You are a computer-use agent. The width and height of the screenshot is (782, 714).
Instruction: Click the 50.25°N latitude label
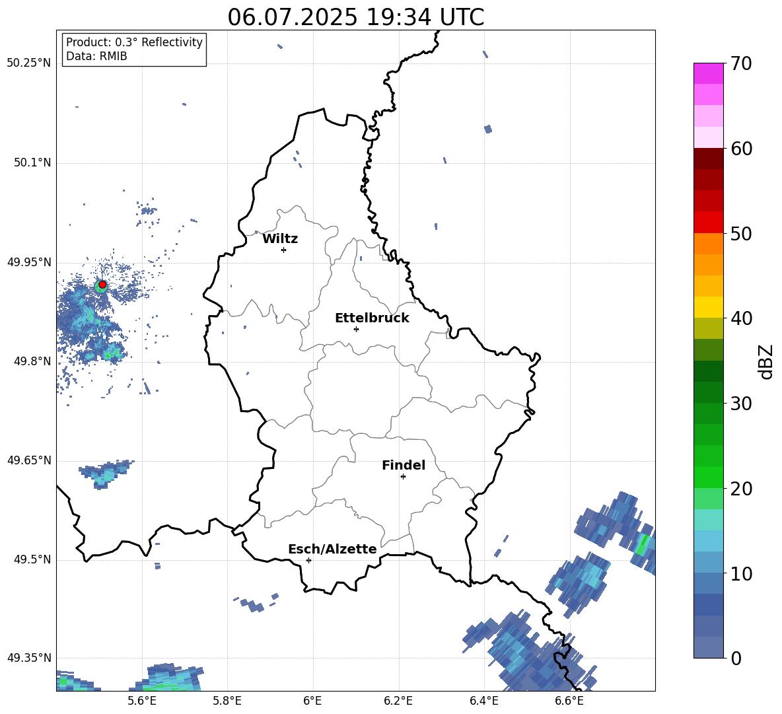coord(29,63)
